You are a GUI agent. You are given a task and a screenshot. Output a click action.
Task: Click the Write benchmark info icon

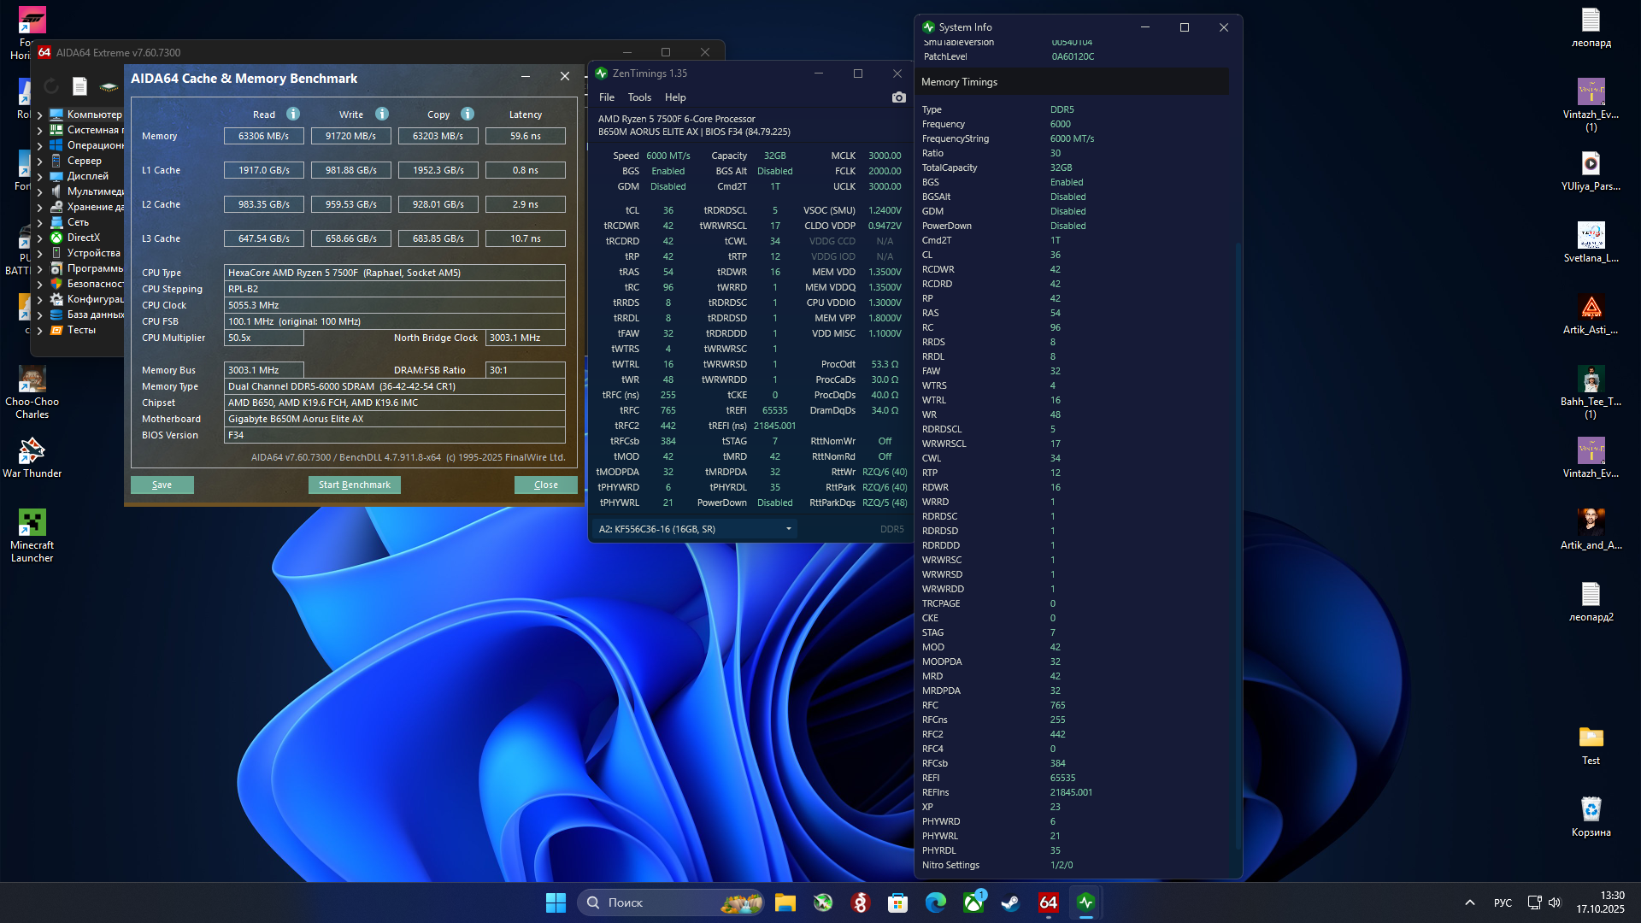tap(382, 114)
